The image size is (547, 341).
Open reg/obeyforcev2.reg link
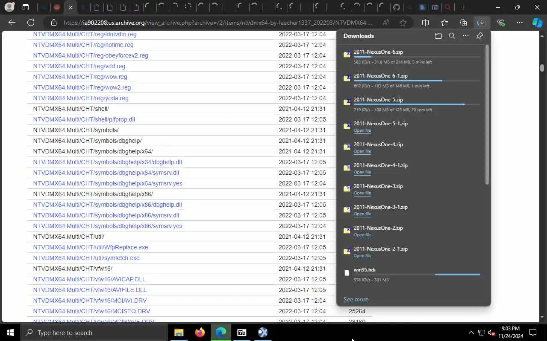click(x=91, y=55)
